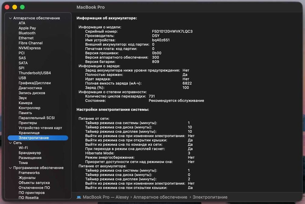Close the window with the red button
The image size is (305, 204).
tap(7, 7)
